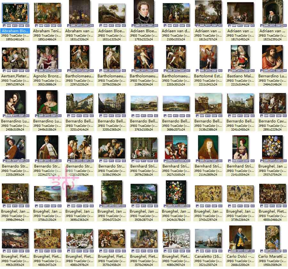Click the dimensions text "1893x1461x24"
The width and height of the screenshot is (288, 269).
pyautogui.click(x=15, y=39)
